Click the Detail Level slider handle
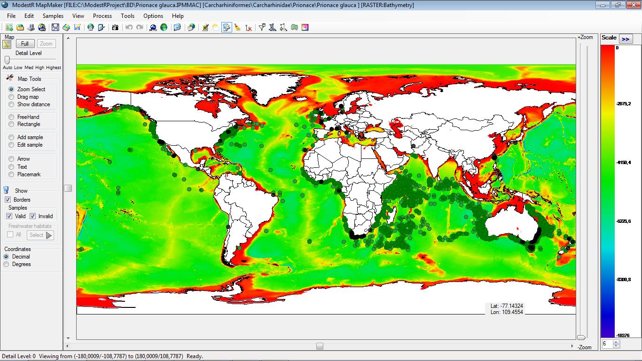Viewport: 642px width, 361px height. 7,60
